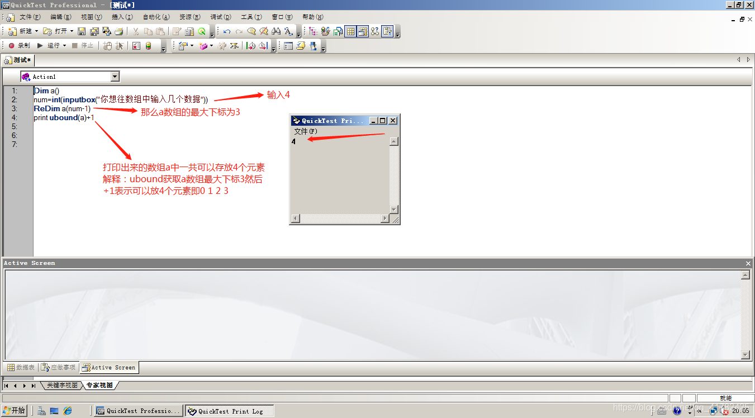Open Find with the binoculars icon

pyautogui.click(x=276, y=31)
